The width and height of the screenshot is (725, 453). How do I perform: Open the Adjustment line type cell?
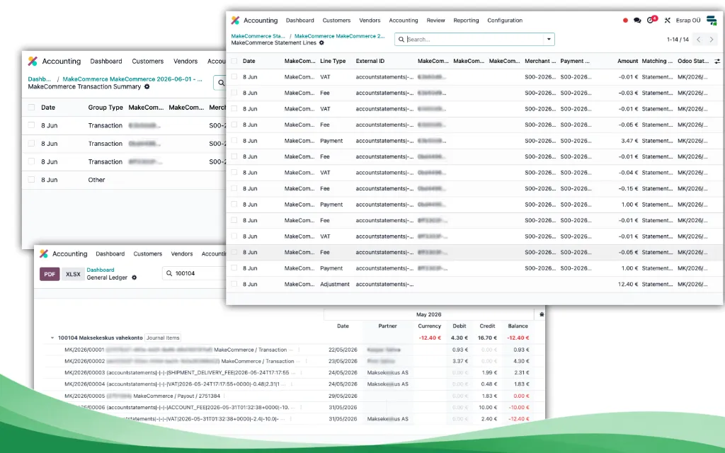(x=335, y=285)
